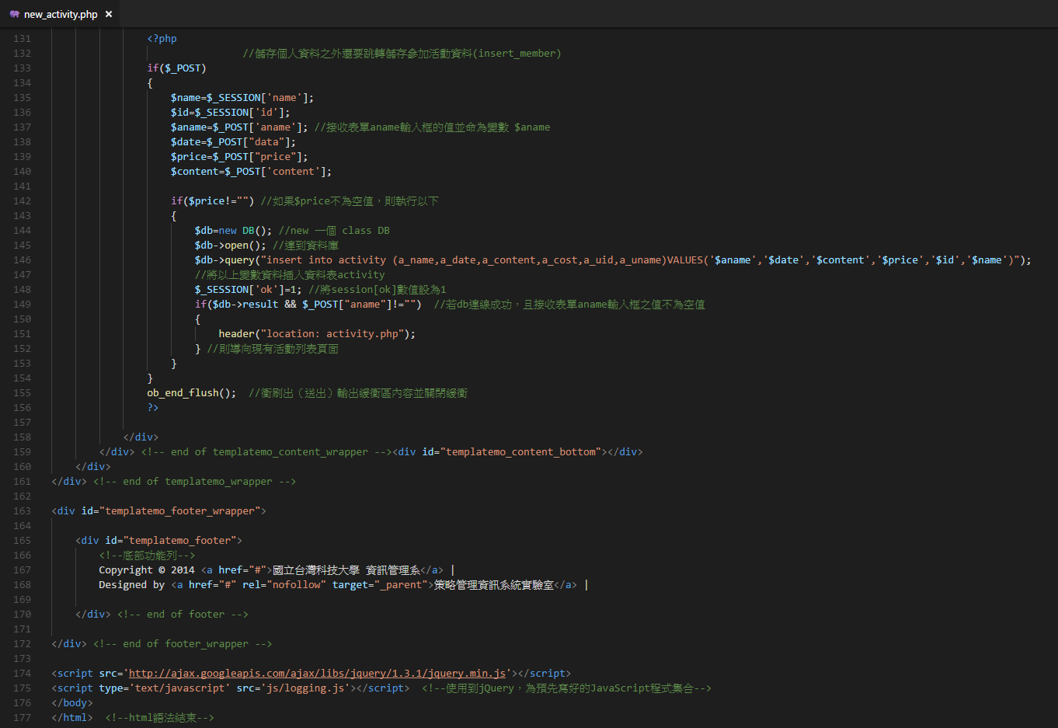Click the target="_parent" attribute
This screenshot has height=728, width=1058.
click(380, 584)
